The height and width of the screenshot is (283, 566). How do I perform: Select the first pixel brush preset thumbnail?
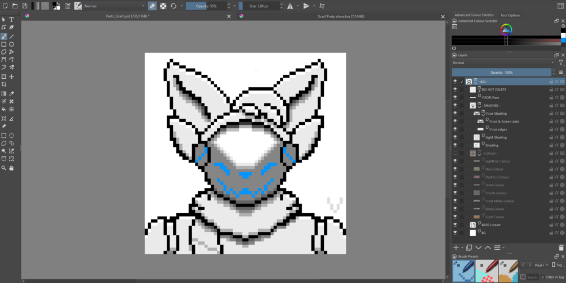464,271
